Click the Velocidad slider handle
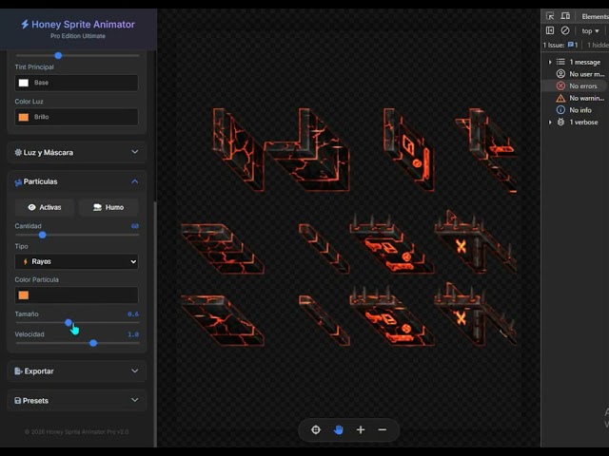 (x=93, y=343)
